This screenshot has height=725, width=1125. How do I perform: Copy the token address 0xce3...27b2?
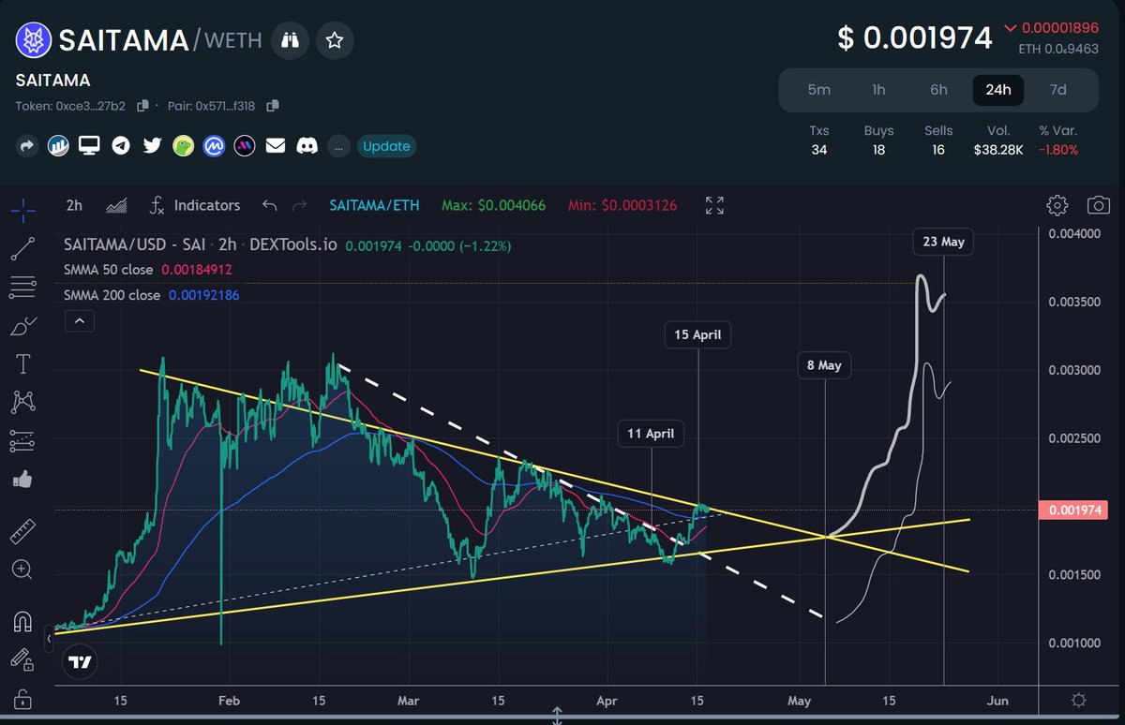[x=143, y=106]
